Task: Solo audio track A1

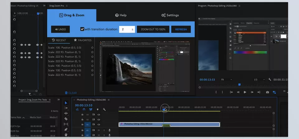Action: click(104, 130)
